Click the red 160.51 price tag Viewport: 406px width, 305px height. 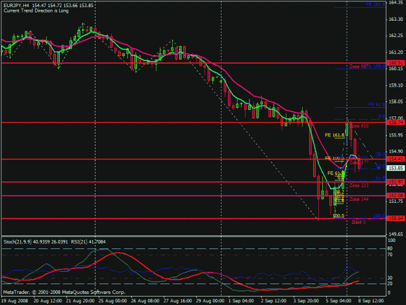coord(396,63)
